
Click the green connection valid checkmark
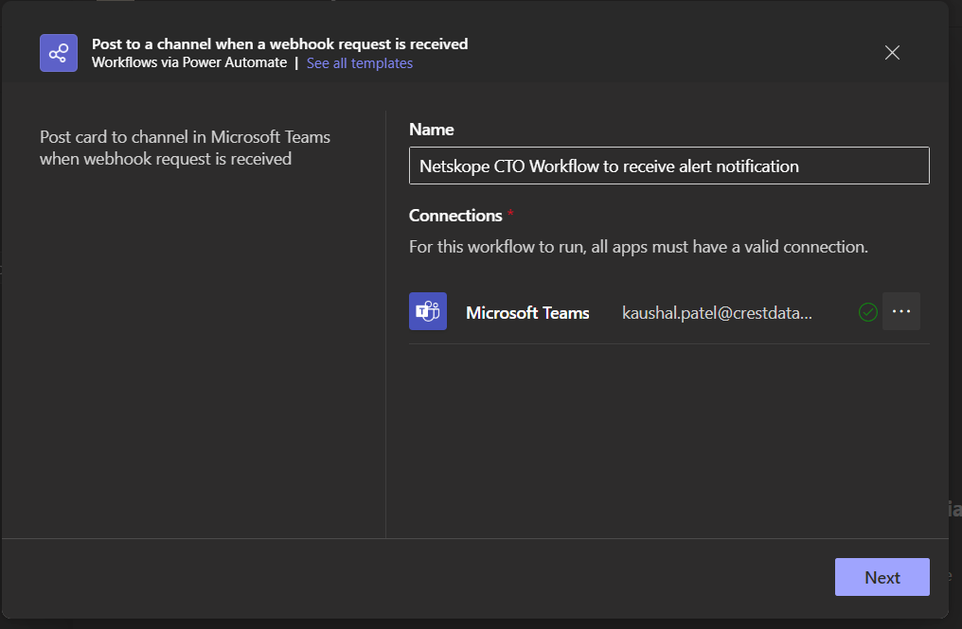[867, 312]
